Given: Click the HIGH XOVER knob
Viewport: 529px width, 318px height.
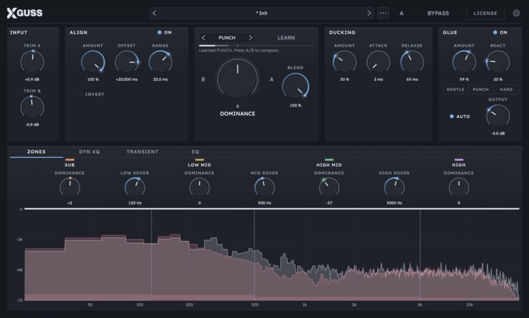Looking at the screenshot, I should [394, 187].
